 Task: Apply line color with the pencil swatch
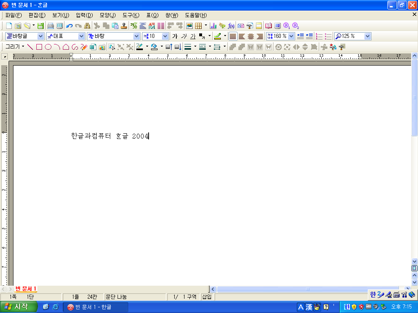point(140,47)
